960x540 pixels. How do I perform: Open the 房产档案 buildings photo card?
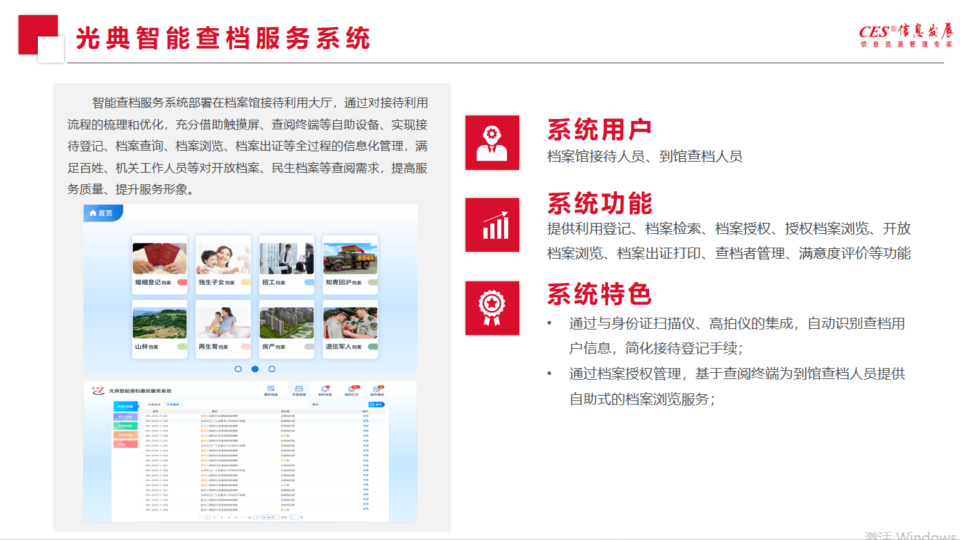pos(287,323)
